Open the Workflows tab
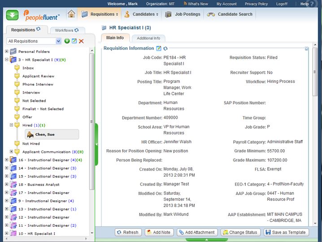The width and height of the screenshot is (322, 242). [x=65, y=30]
